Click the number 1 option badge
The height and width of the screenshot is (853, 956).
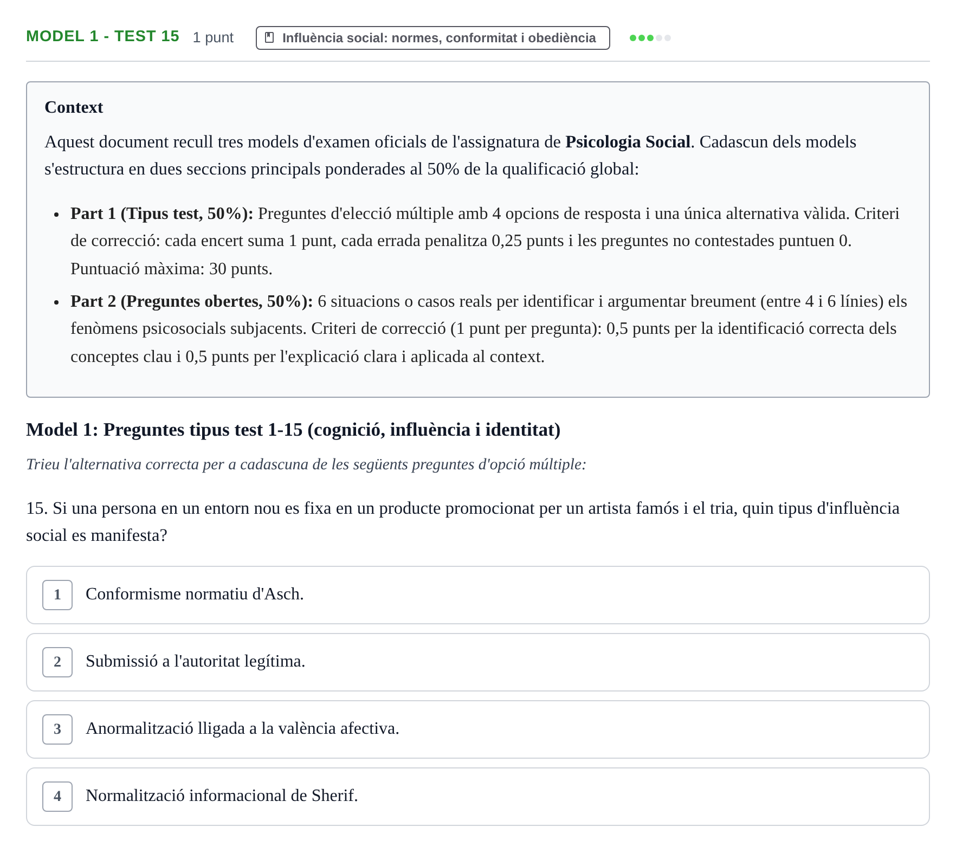point(57,594)
